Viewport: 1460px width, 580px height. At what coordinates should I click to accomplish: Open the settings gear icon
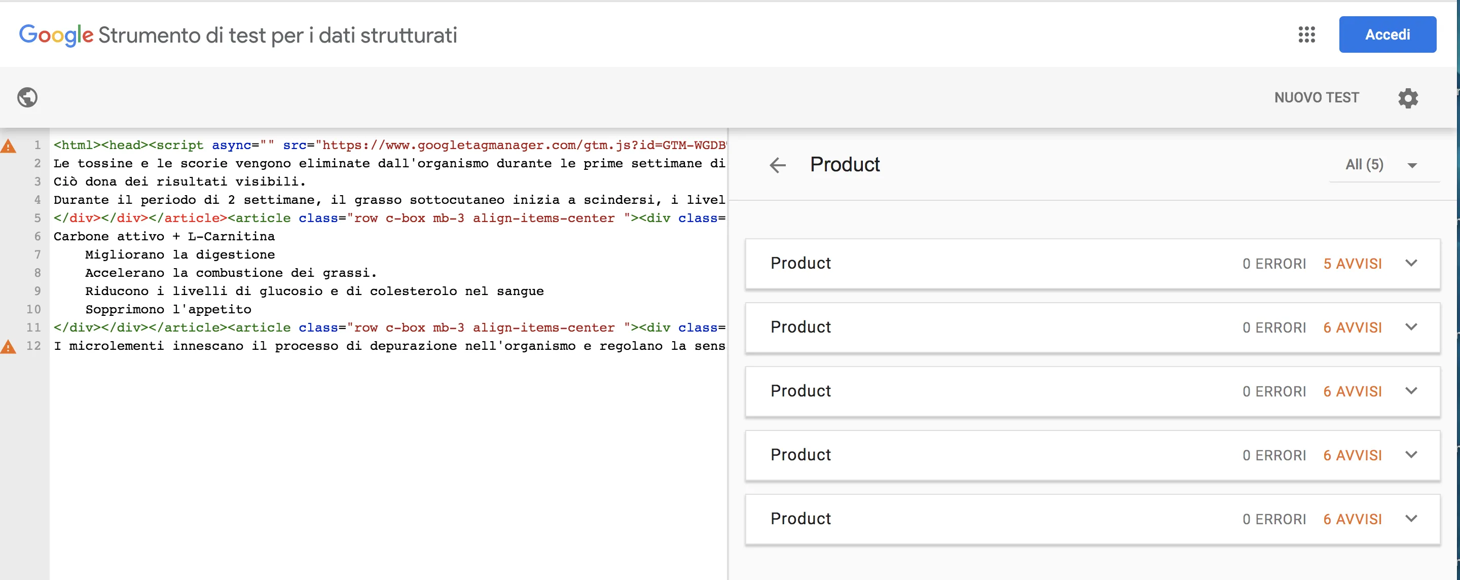click(1407, 98)
